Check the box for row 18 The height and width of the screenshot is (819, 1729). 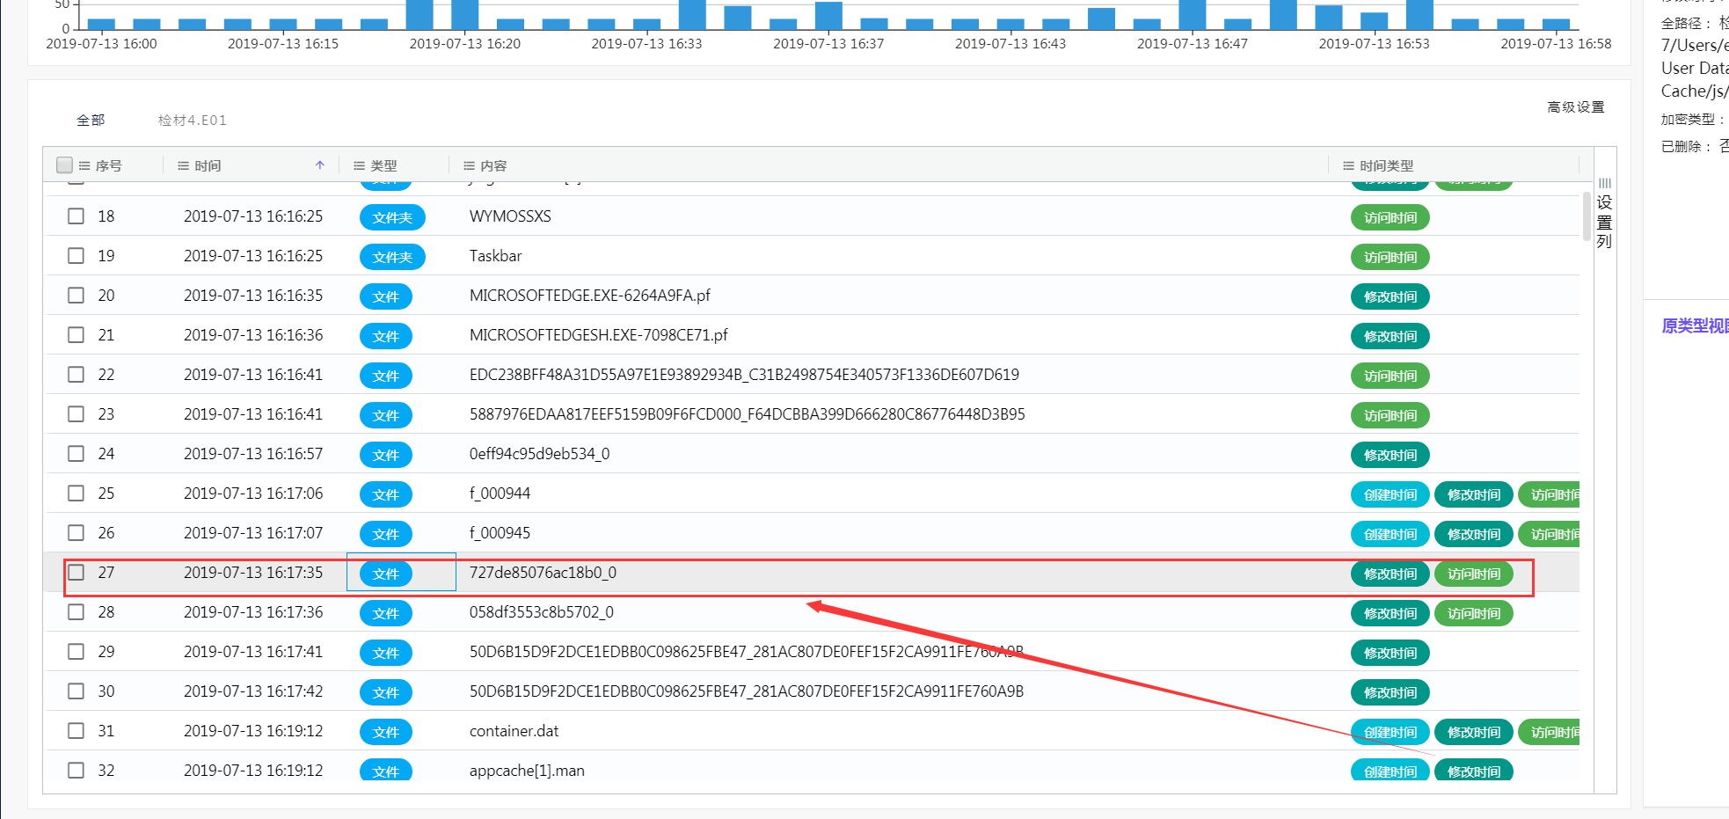(77, 216)
